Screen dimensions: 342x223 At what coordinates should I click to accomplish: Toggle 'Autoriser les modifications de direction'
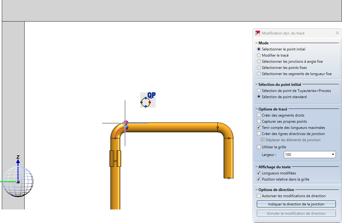(259, 196)
